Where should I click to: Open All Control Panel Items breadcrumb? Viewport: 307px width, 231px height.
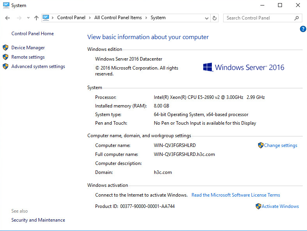click(118, 18)
